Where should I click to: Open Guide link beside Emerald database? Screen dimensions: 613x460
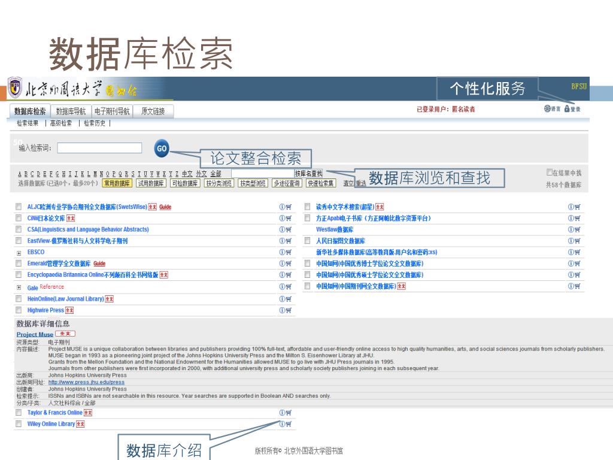click(99, 264)
